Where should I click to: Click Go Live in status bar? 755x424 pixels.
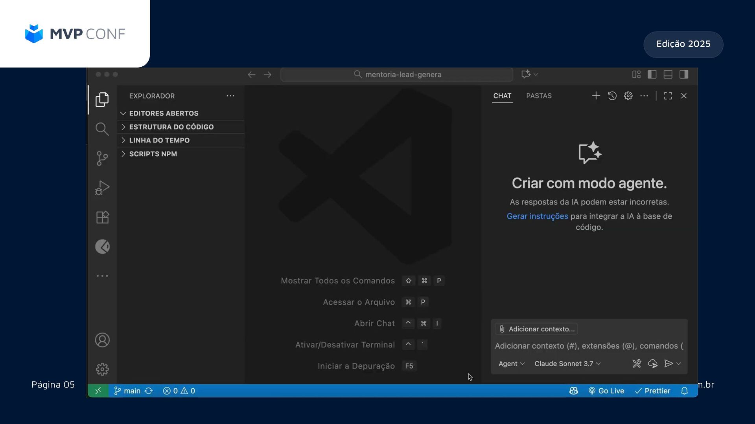pos(606,391)
